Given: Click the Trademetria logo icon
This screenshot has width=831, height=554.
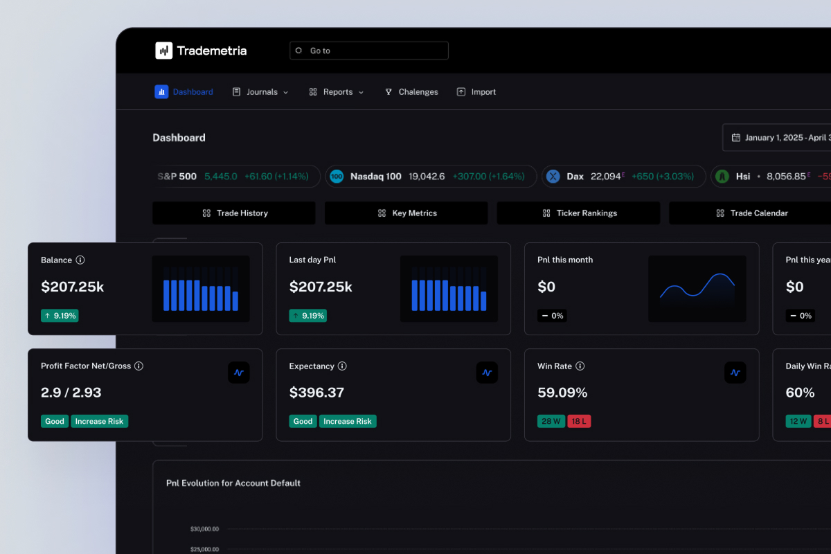Looking at the screenshot, I should pyautogui.click(x=163, y=51).
